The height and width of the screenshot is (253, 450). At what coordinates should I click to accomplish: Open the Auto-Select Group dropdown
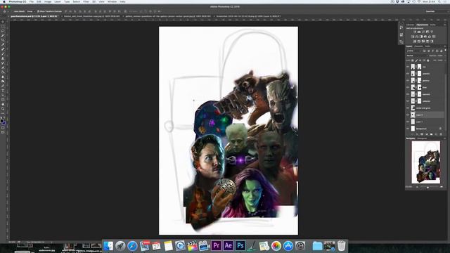[x=30, y=11]
